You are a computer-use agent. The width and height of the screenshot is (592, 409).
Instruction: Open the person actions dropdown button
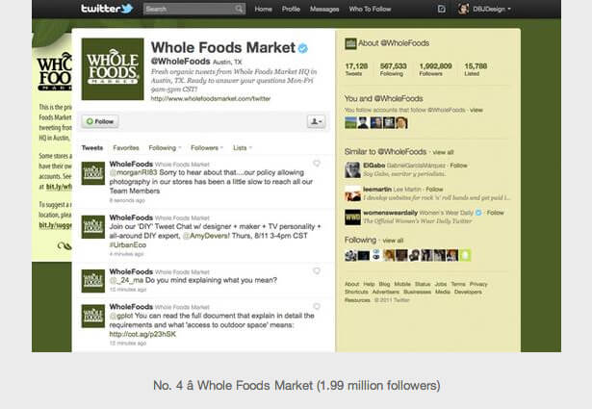click(x=316, y=121)
